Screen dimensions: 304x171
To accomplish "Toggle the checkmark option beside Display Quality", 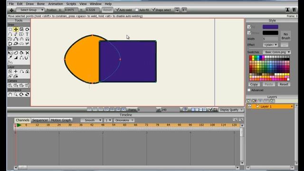I will 211,110.
